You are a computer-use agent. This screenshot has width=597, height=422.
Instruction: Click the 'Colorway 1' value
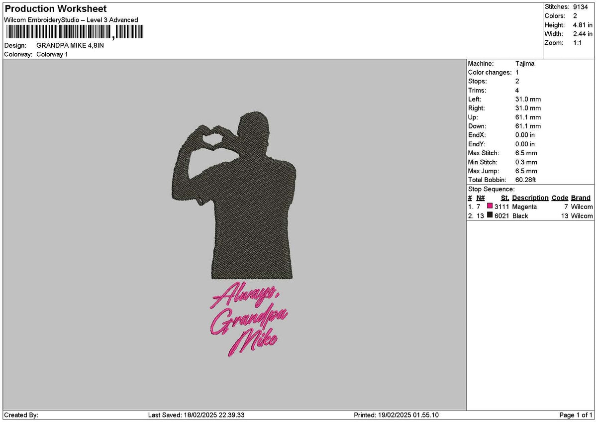click(52, 54)
